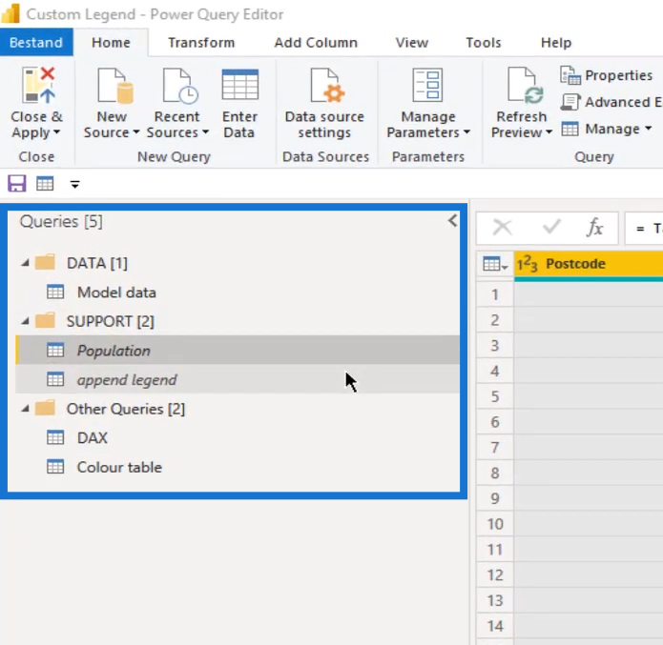This screenshot has height=645, width=663.
Task: Open the View ribbon tab
Action: 412,42
